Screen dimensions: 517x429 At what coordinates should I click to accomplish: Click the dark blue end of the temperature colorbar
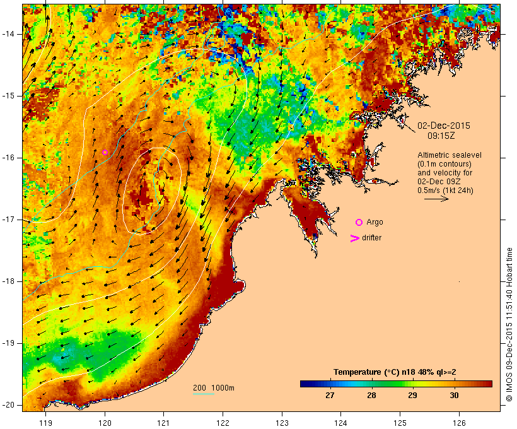pos(305,384)
